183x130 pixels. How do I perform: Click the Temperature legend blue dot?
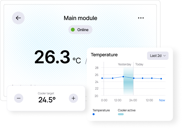pos(94,114)
